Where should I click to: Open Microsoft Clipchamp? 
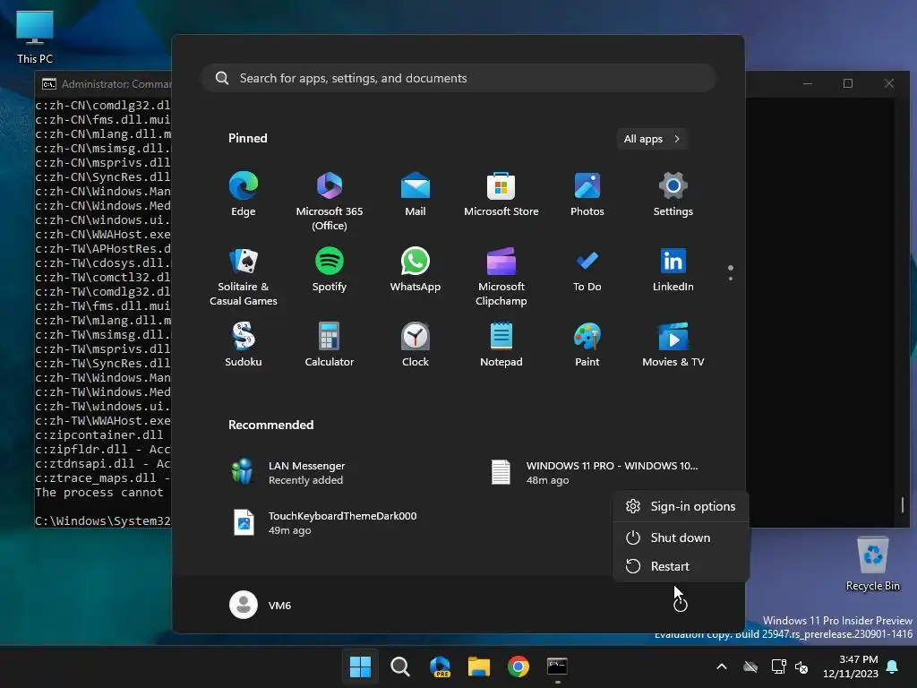pyautogui.click(x=501, y=276)
